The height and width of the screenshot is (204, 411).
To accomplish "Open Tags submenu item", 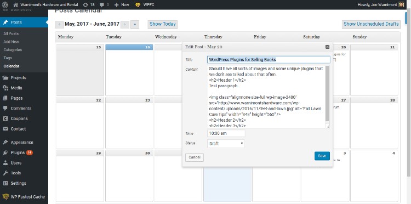I will tap(8, 58).
